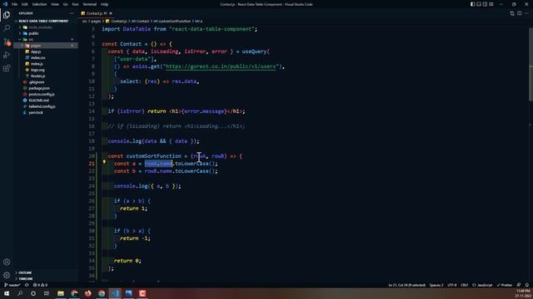Select JavaScript language mode in status bar
Screen dimensions: 533x299
pyautogui.click(x=482, y=285)
